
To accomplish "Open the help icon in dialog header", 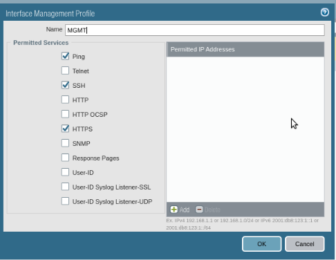I will [325, 12].
